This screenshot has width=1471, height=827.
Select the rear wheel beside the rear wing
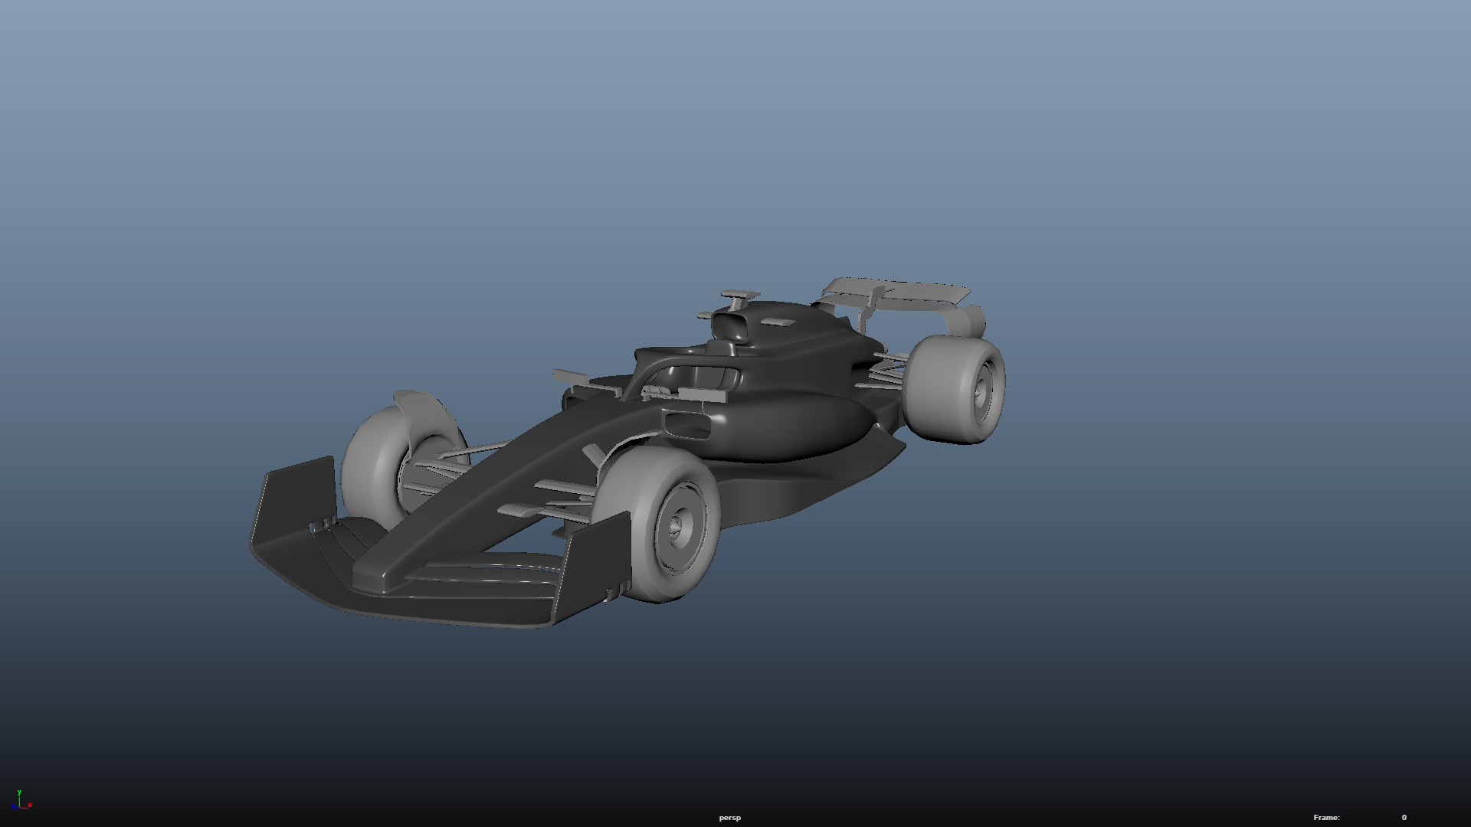(954, 389)
